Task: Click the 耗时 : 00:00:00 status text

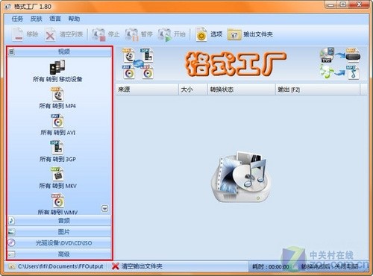Action: point(271,267)
